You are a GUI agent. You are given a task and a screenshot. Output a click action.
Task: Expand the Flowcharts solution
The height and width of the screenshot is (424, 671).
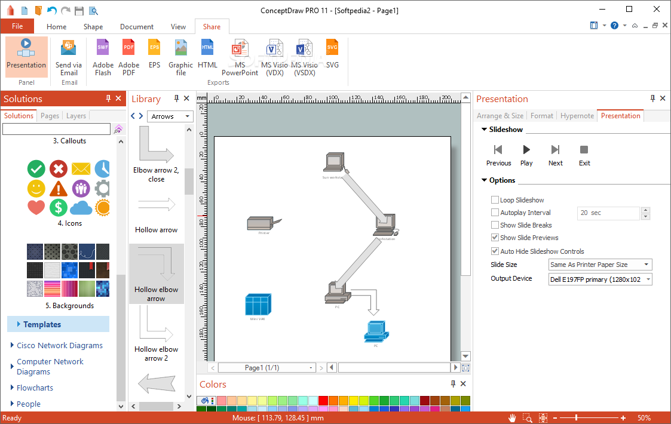coord(12,387)
